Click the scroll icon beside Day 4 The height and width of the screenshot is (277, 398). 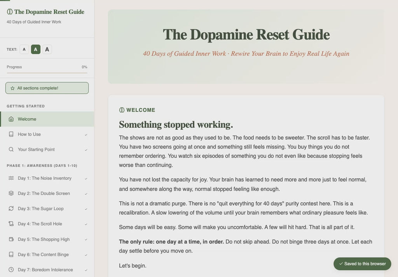(11, 224)
